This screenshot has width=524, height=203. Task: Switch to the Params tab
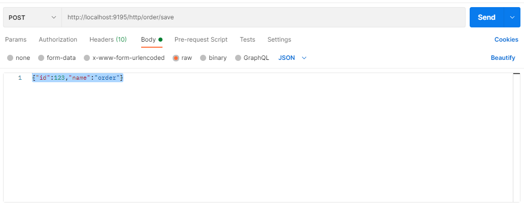coord(16,40)
